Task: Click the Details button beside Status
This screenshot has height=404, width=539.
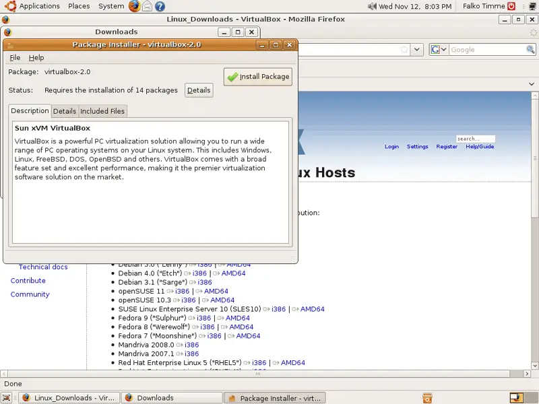Action: 199,90
